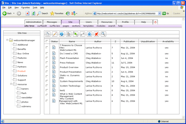Screen dimensions: 186x124
Task: Click the browser Forward arrow button
Action: [x=19, y=13]
